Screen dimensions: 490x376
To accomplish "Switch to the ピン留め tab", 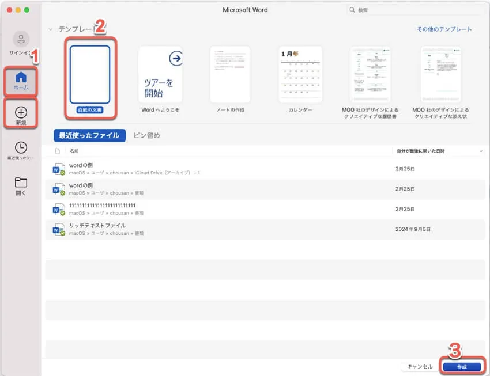I will tap(146, 135).
